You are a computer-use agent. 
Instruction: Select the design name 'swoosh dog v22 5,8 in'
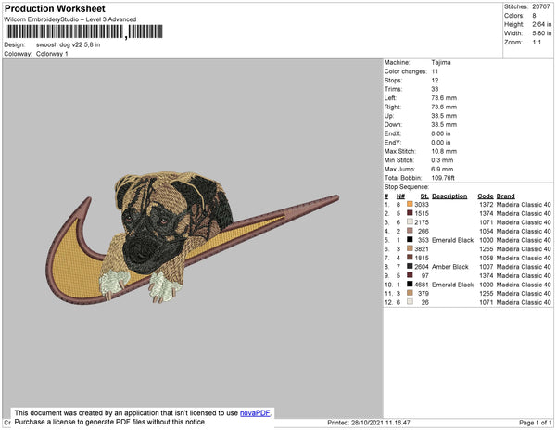click(68, 45)
